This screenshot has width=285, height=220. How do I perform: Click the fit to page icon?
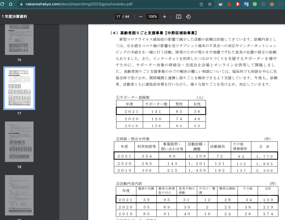click(179, 17)
